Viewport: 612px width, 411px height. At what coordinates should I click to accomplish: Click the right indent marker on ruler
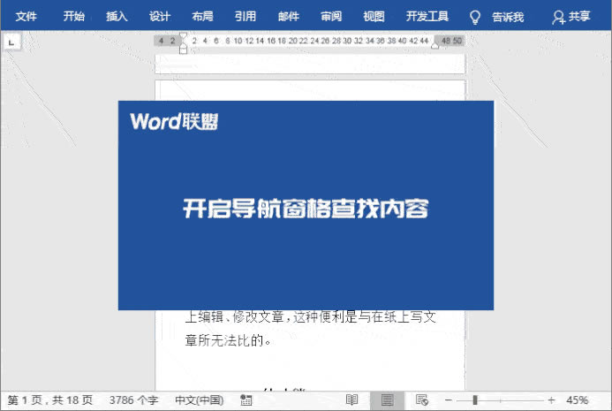[435, 46]
